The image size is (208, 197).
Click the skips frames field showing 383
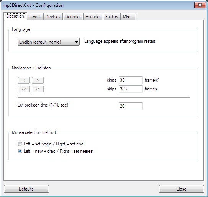pos(131,89)
